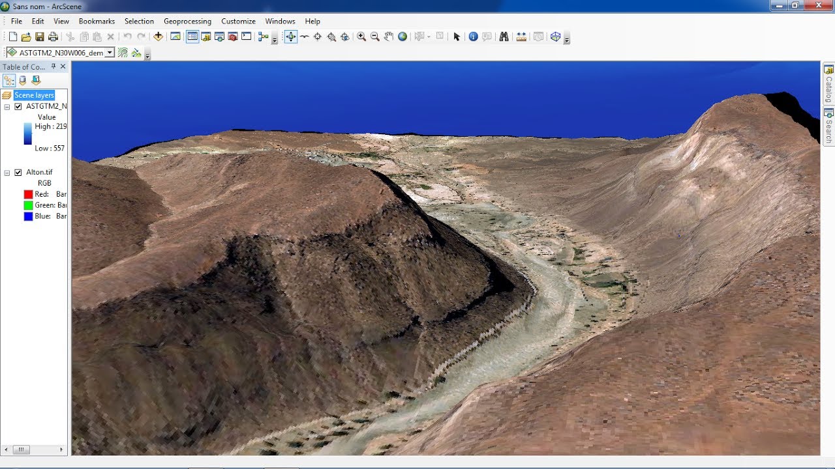Select the Fly tool

click(304, 36)
